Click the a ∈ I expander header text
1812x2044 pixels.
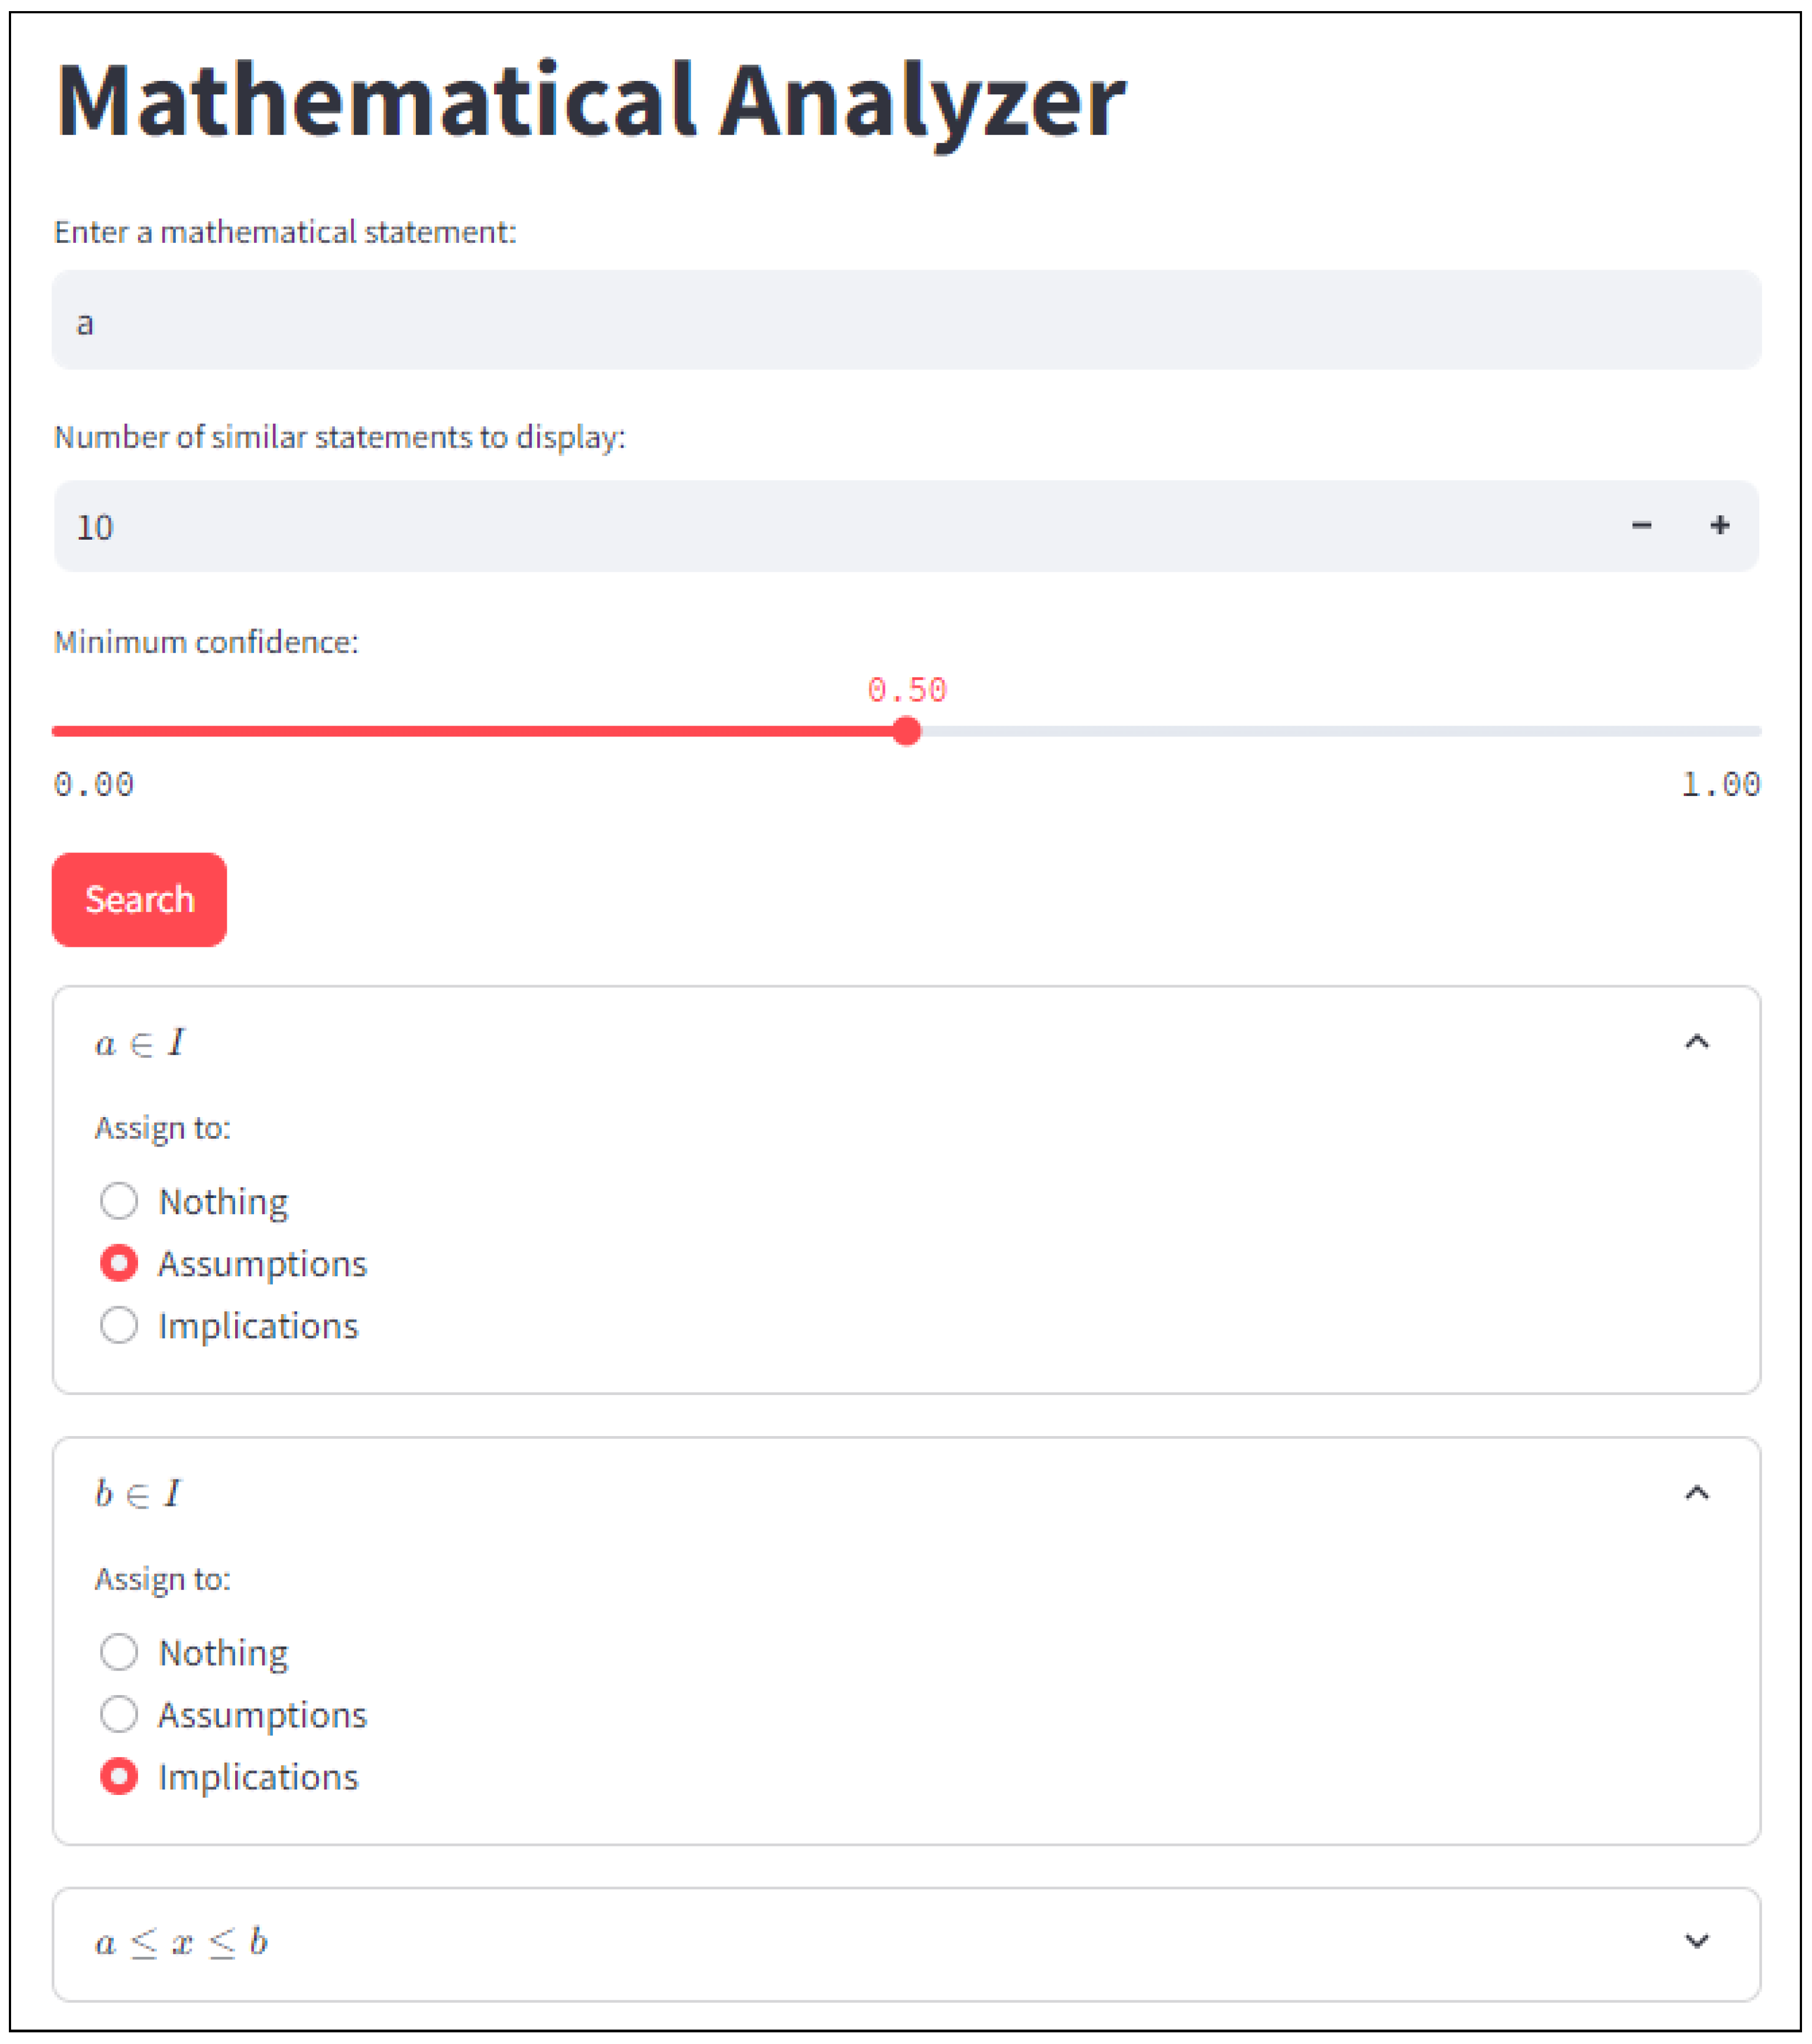coord(140,1044)
